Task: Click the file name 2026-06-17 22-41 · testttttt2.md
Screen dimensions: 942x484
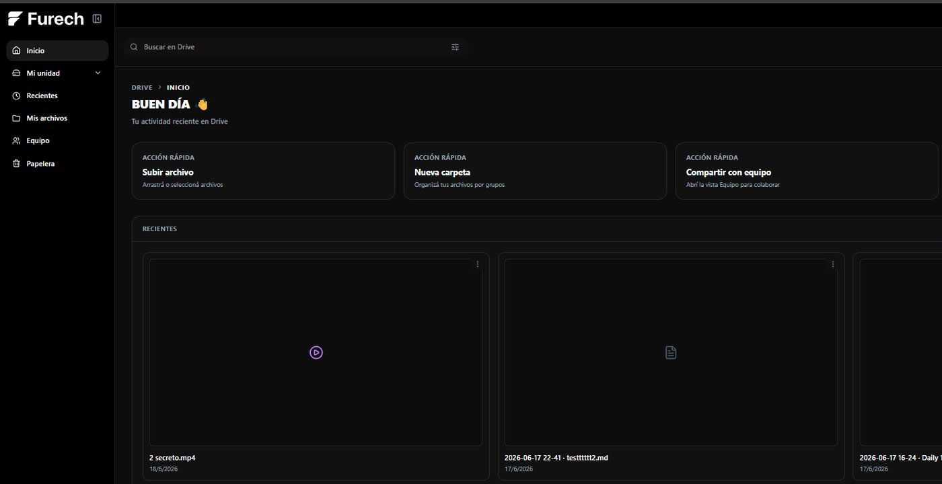Action: (x=556, y=458)
